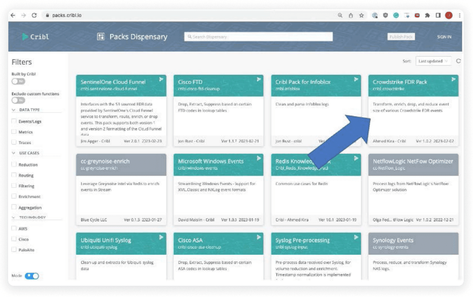The image size is (473, 297).
Task: Click the Search Dispensary field
Action: [x=258, y=36]
